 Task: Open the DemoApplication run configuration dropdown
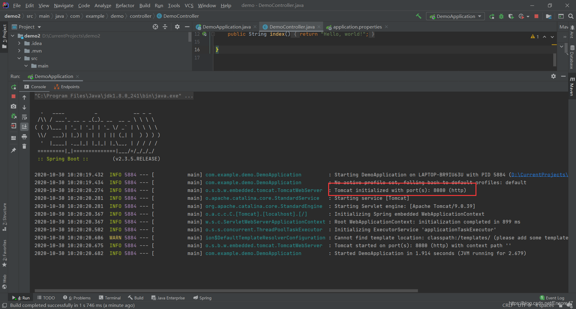tap(455, 16)
